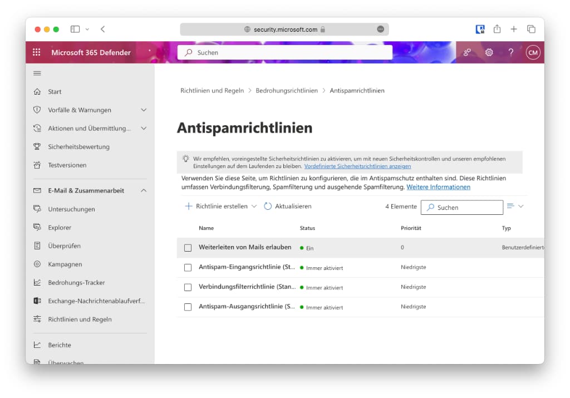Open Start in the navigation
The image size is (570, 398).
point(55,92)
